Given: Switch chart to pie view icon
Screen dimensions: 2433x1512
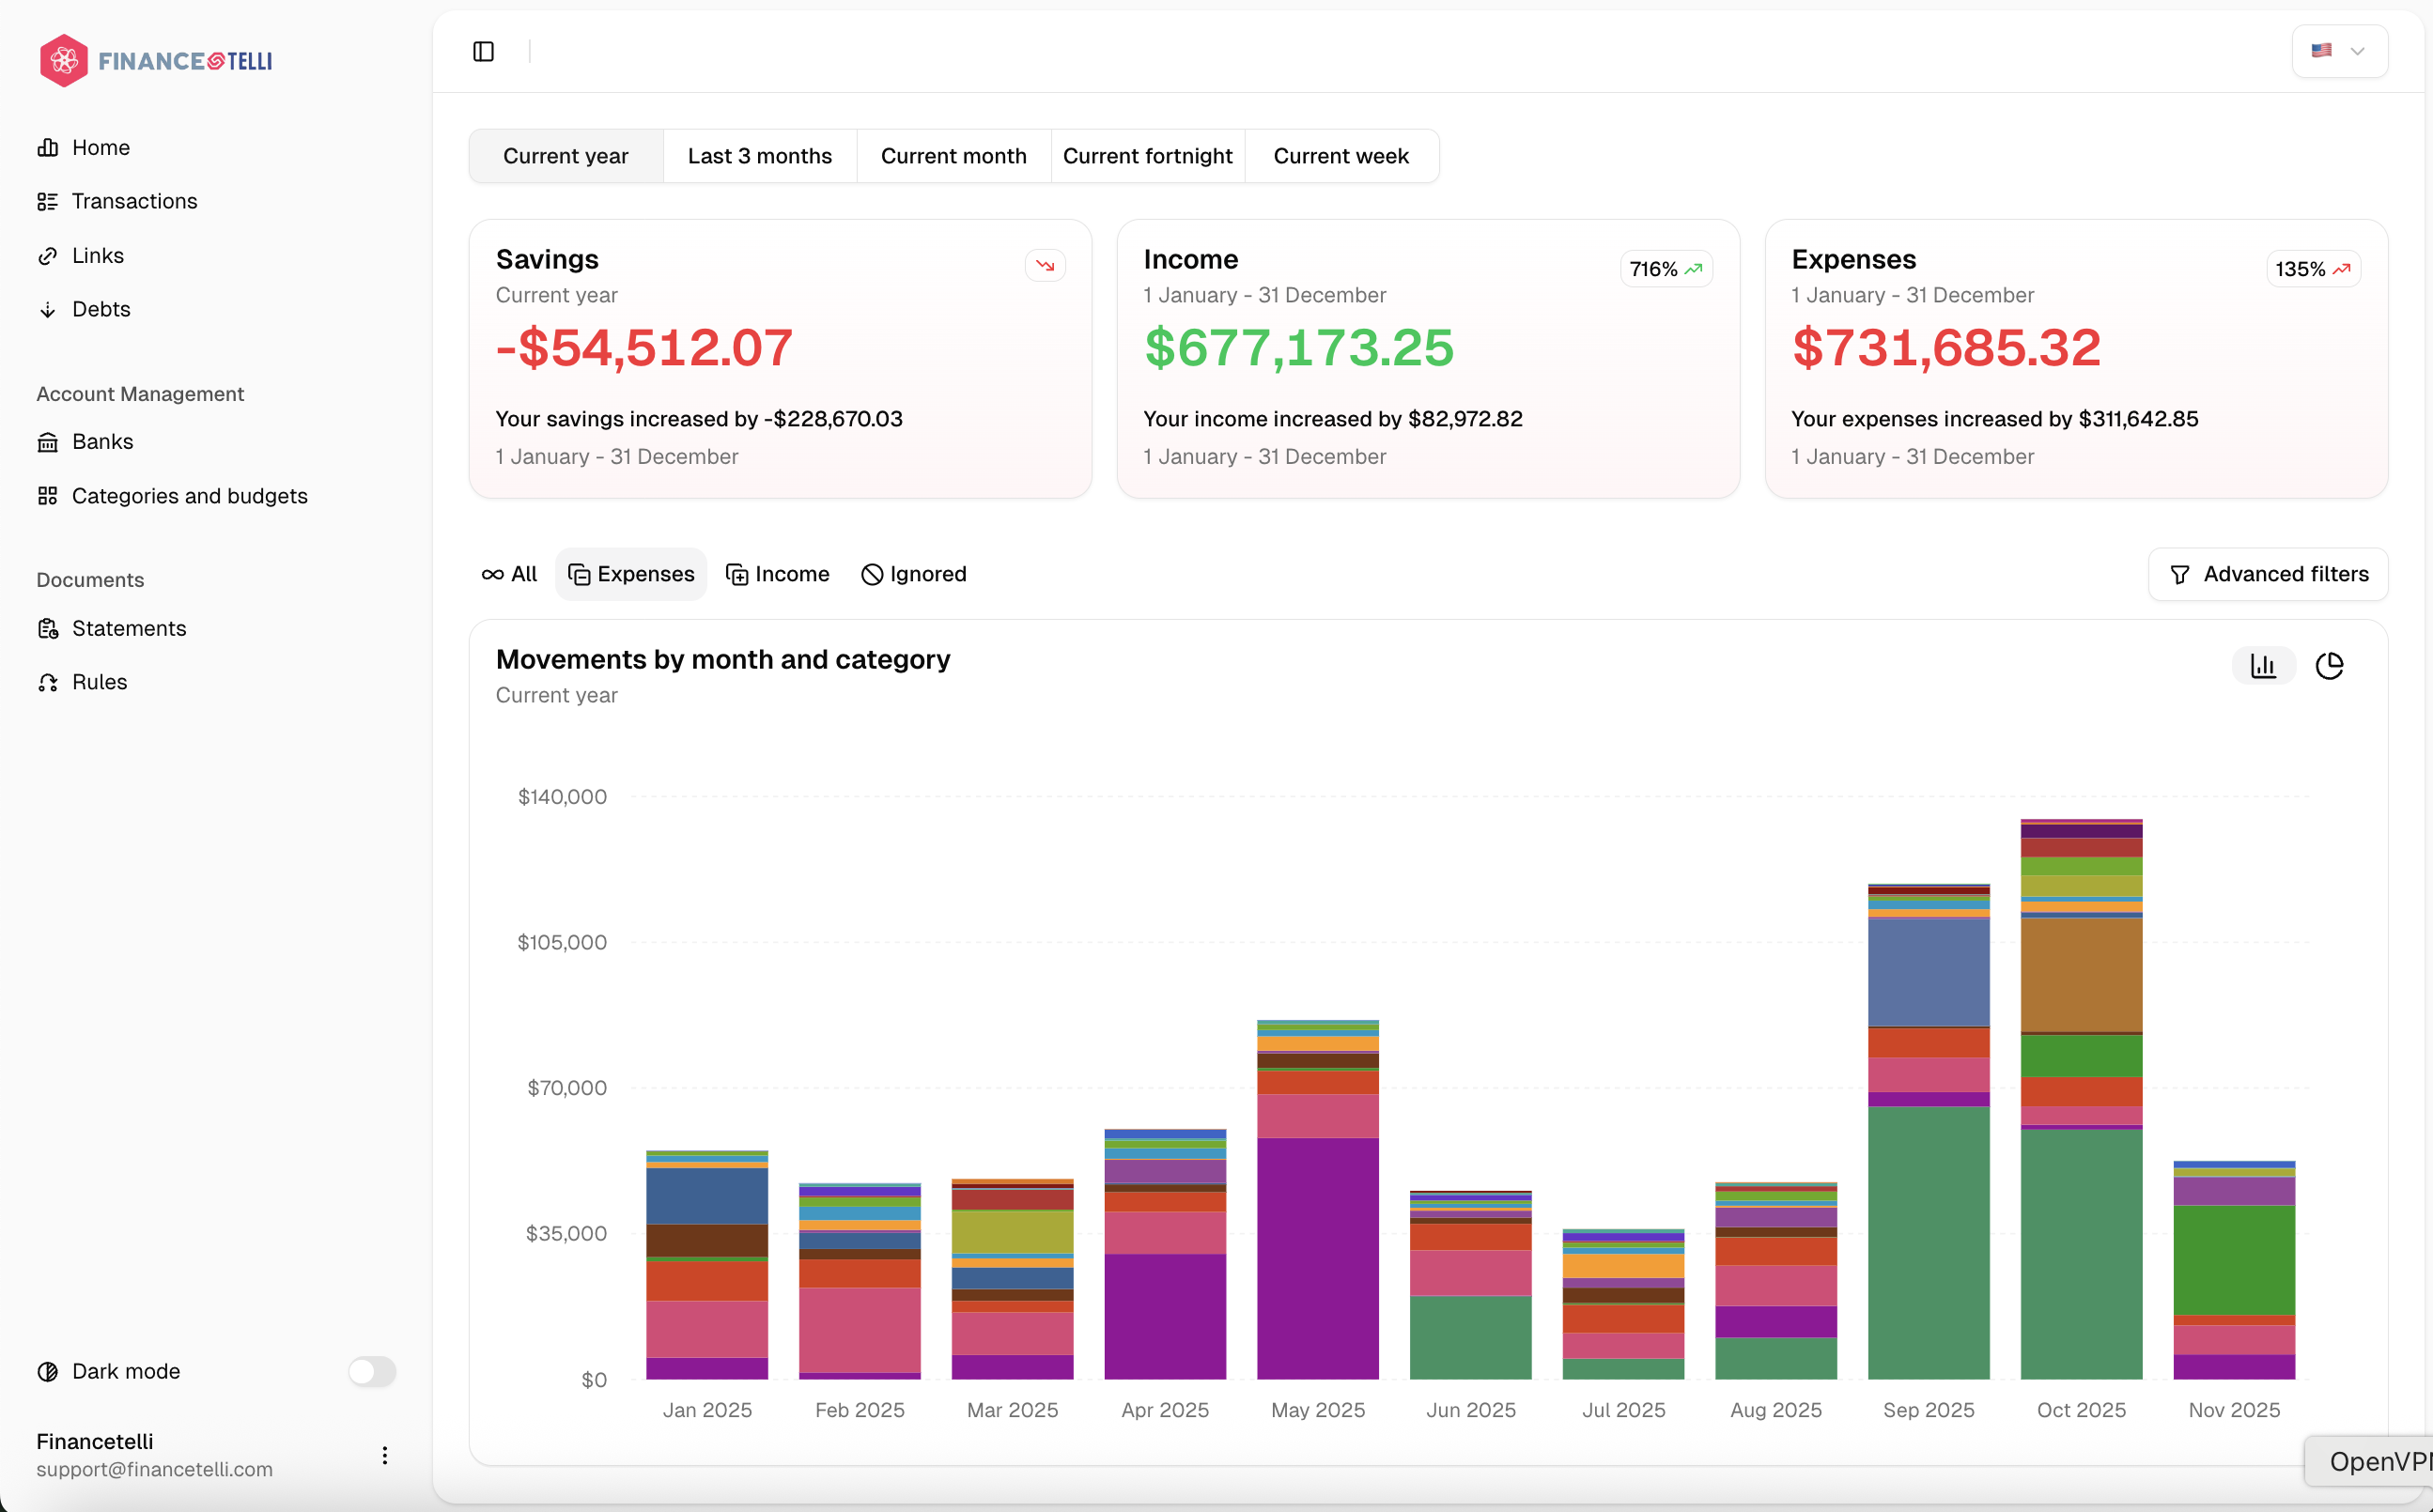Looking at the screenshot, I should coord(2329,666).
